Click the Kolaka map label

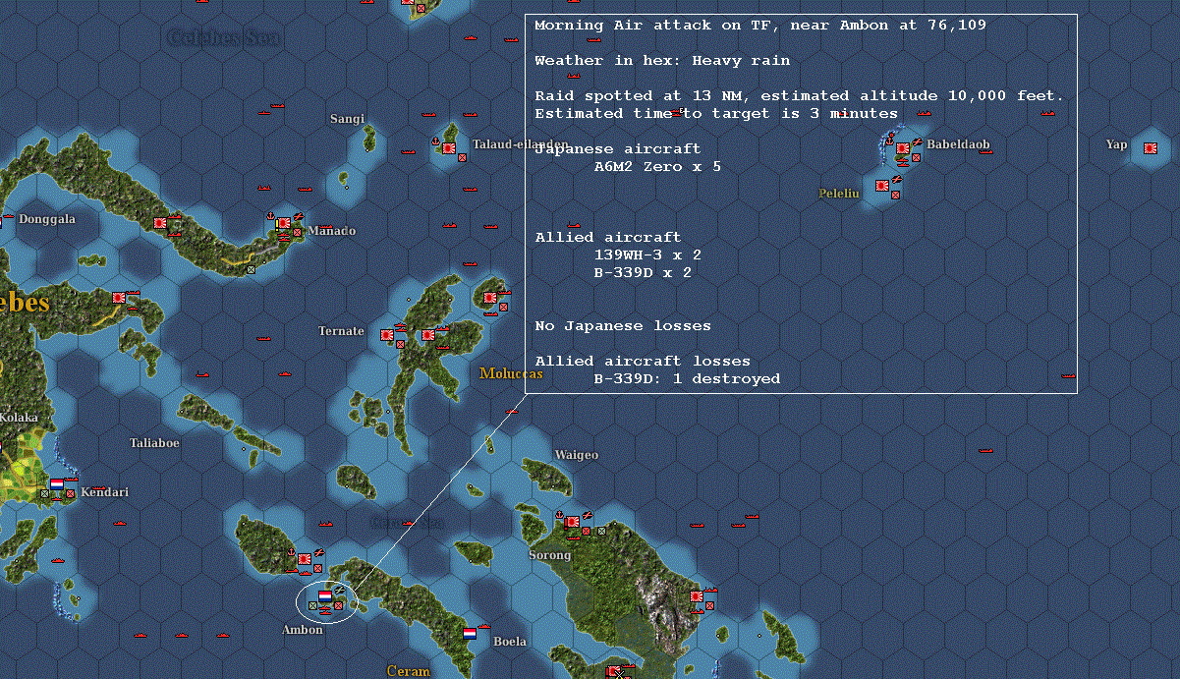click(x=19, y=418)
